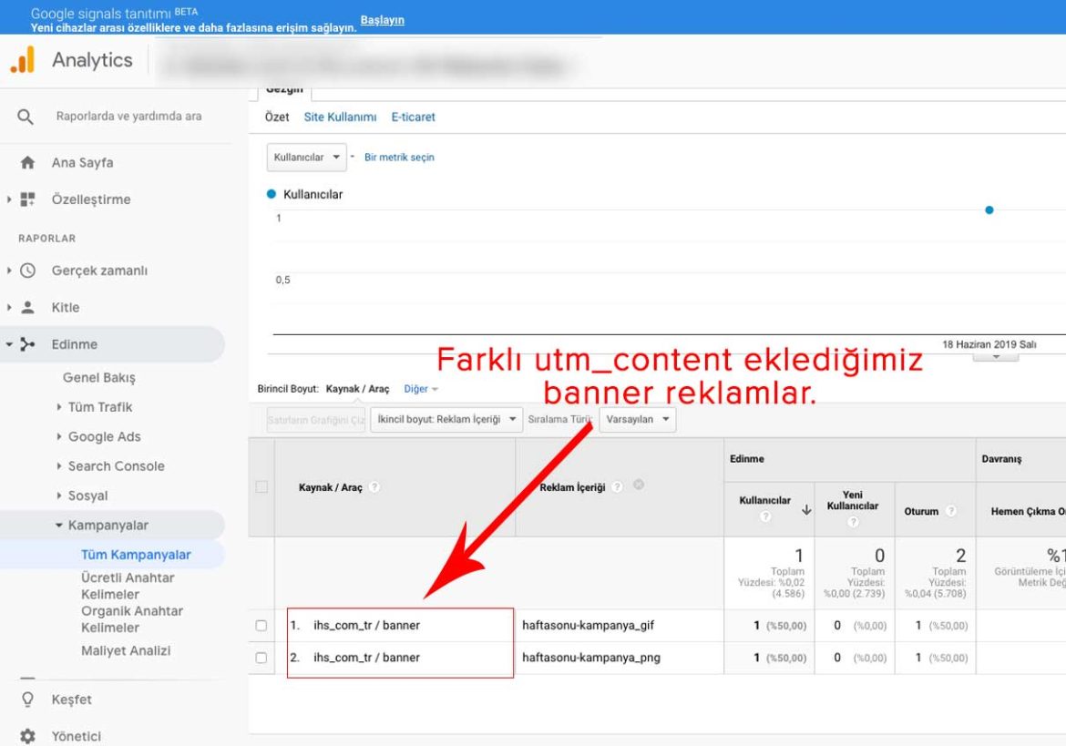Click the Keşfet lightbulb icon
This screenshot has width=1066, height=746.
coord(27,700)
